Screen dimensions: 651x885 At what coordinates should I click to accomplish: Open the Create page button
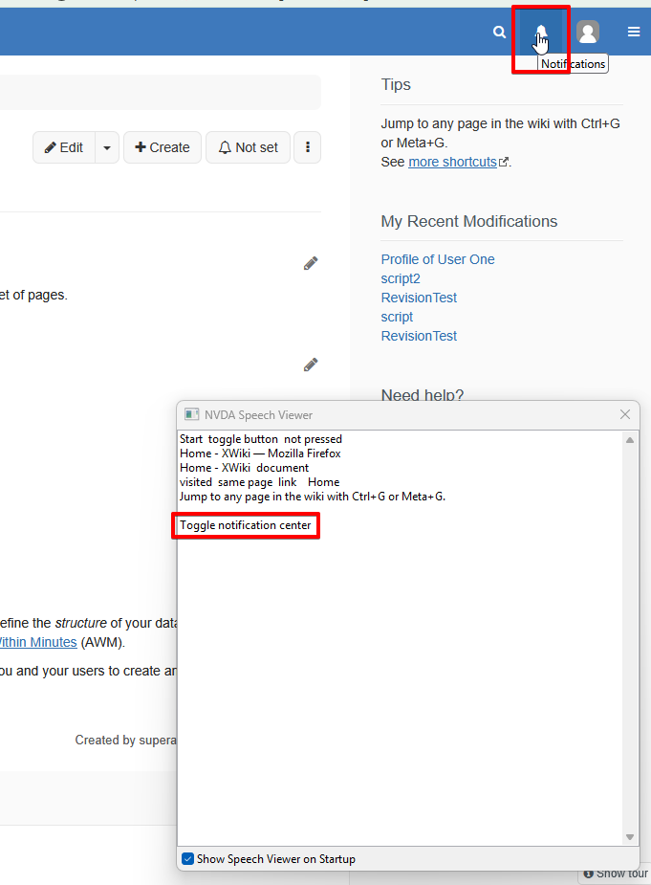point(163,147)
